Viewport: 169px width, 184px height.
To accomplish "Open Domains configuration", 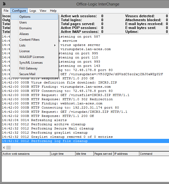I will [35, 28].
